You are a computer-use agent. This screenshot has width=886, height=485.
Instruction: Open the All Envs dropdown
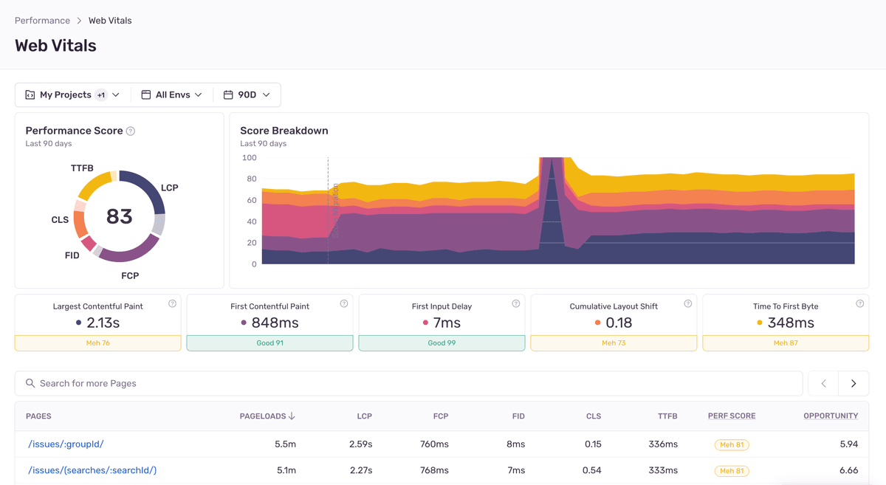tap(175, 94)
